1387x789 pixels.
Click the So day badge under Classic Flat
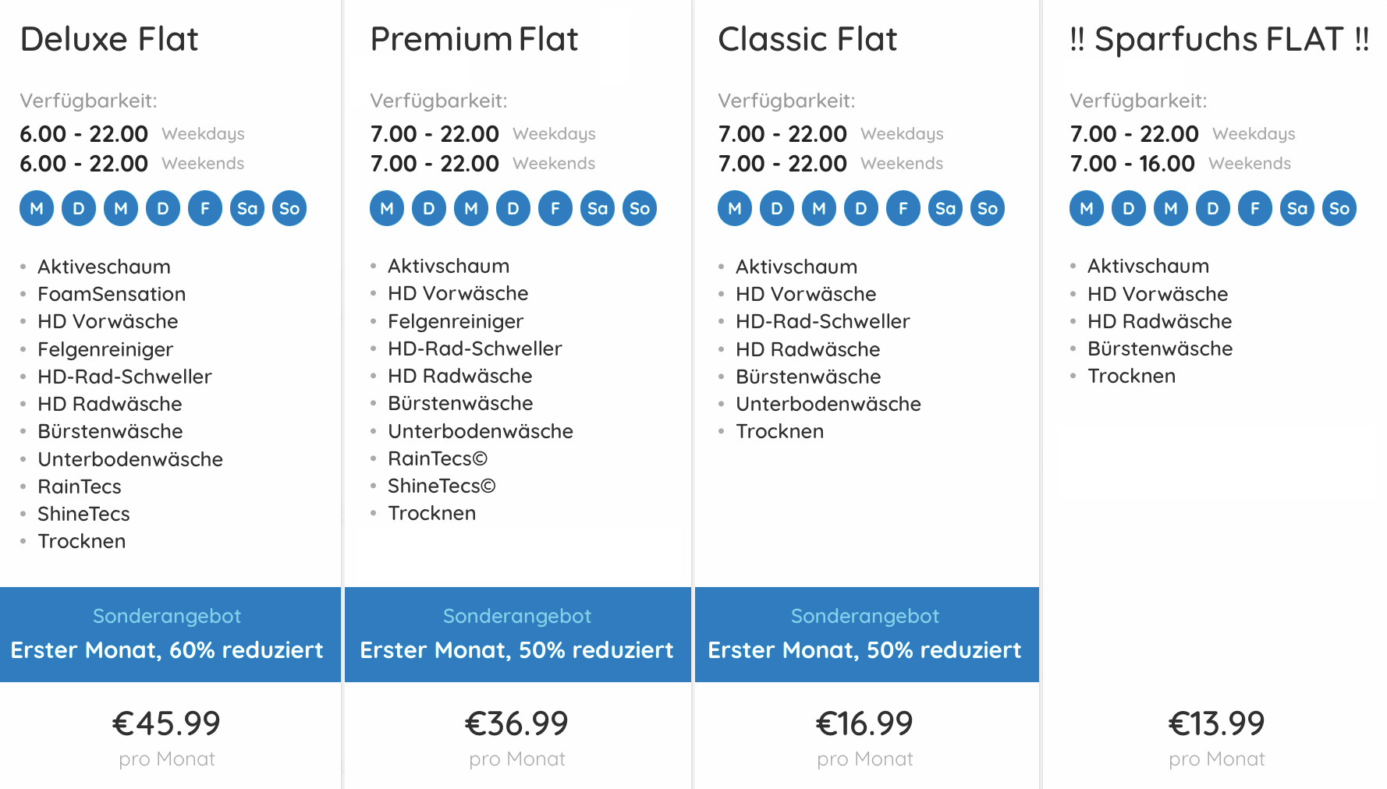click(988, 208)
